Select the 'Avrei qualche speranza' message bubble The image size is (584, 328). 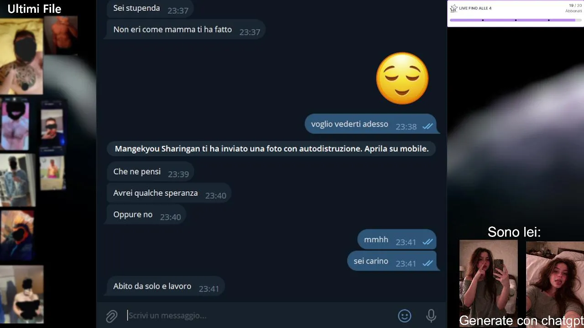point(168,193)
